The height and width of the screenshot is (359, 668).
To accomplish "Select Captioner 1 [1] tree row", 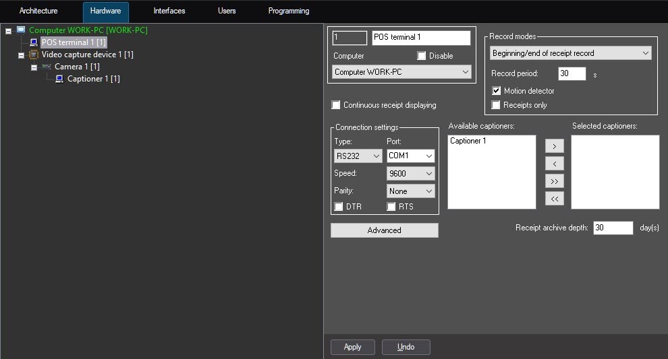I will point(94,79).
